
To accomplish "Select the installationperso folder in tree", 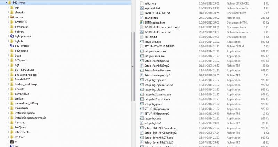I will (25, 113).
